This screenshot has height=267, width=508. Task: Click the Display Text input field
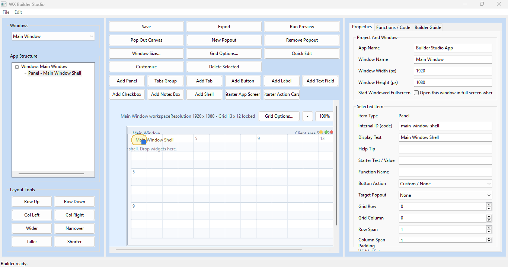(x=445, y=137)
